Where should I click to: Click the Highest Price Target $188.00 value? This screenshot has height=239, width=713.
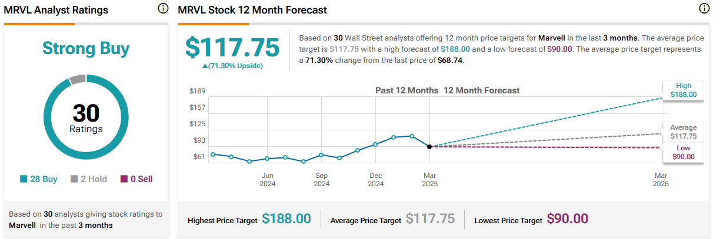(286, 219)
